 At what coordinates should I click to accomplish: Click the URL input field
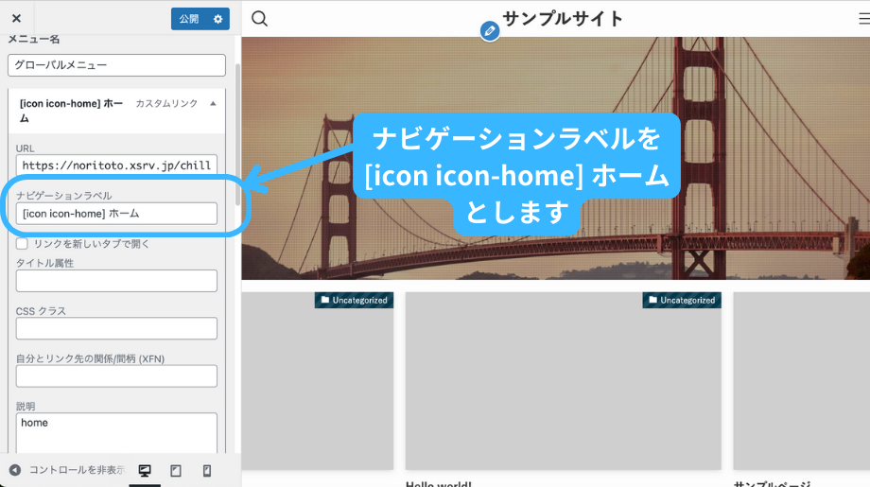coord(116,165)
